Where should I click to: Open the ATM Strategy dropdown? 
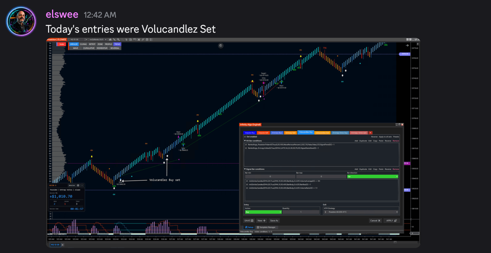361,212
